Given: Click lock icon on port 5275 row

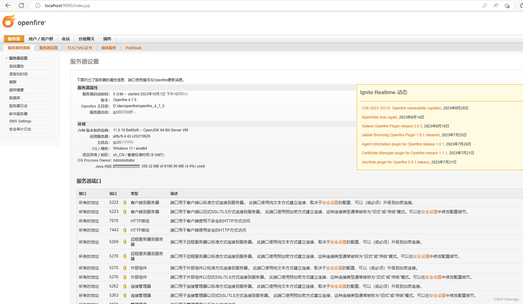Looking at the screenshot, I should point(125,268).
